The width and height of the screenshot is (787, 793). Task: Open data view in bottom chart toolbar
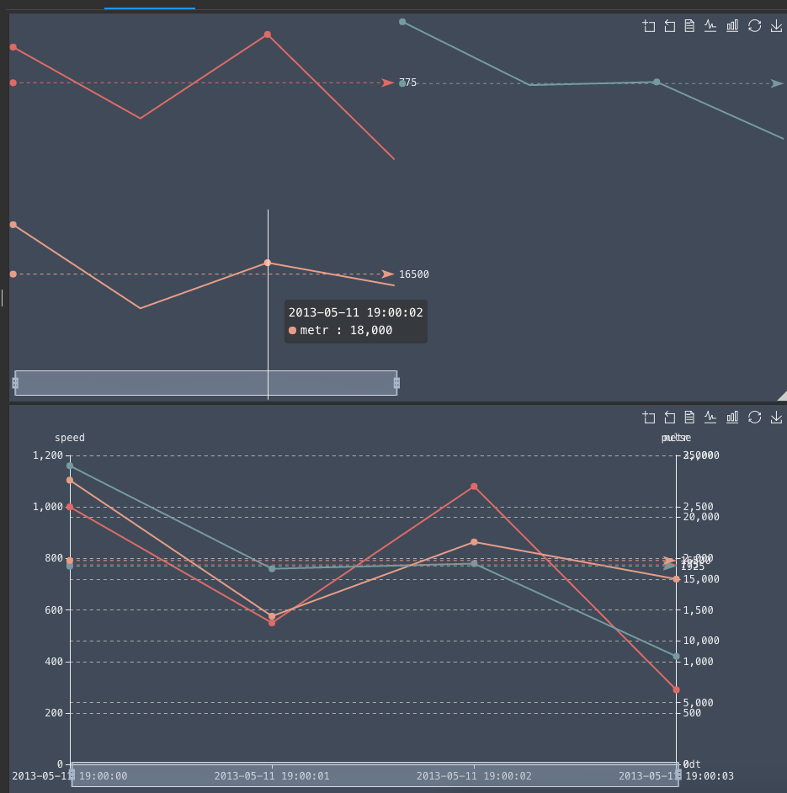coord(689,417)
